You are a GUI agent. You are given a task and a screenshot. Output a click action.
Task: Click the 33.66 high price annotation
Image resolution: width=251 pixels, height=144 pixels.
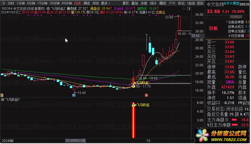169,17
